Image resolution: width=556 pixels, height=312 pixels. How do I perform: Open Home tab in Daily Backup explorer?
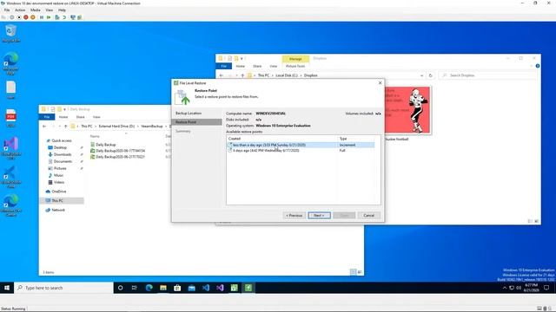[x=63, y=117]
